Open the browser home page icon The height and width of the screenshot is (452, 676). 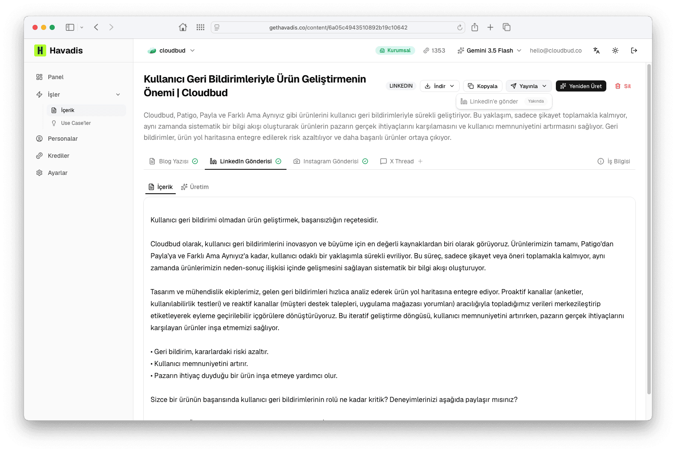pyautogui.click(x=183, y=27)
